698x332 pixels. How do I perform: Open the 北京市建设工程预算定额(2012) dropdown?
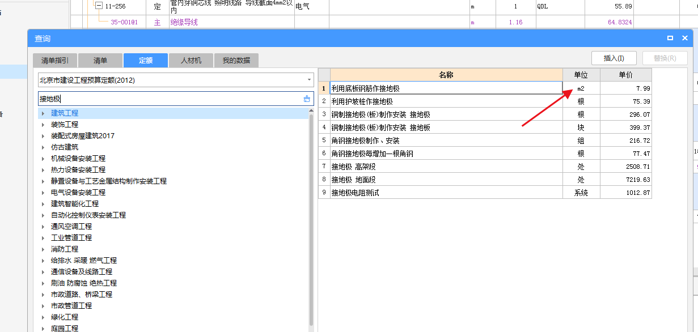pos(310,80)
